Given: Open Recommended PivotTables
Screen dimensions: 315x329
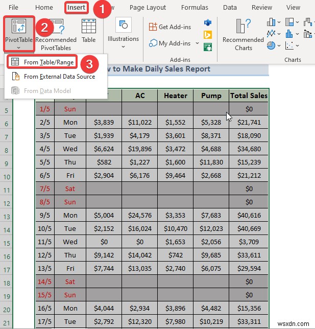Looking at the screenshot, I should point(56,35).
